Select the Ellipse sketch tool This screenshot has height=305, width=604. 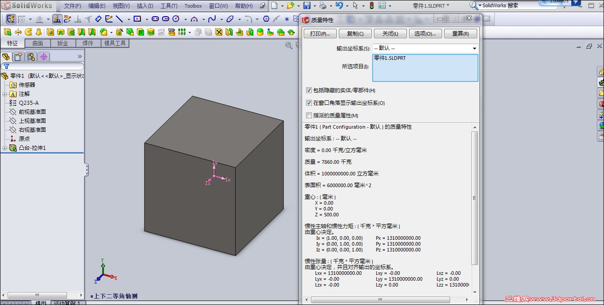(x=230, y=19)
